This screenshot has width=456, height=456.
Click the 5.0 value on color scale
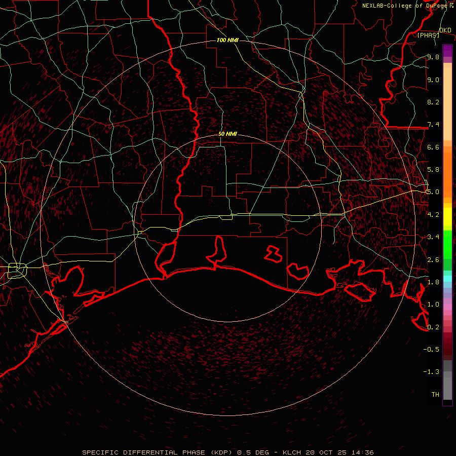(x=433, y=192)
